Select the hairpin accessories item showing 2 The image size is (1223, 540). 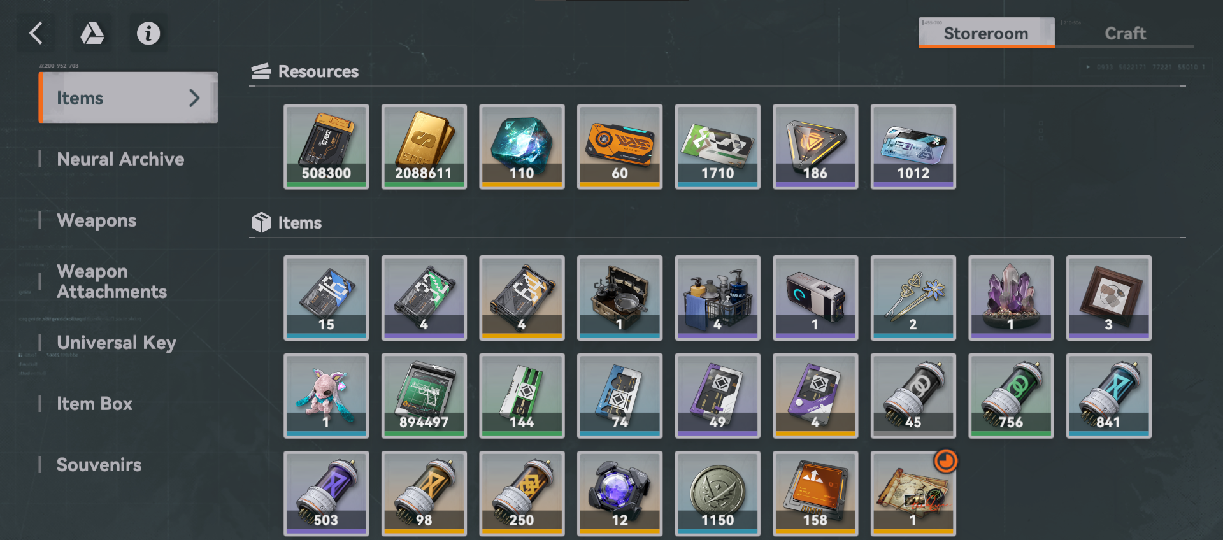pyautogui.click(x=913, y=298)
